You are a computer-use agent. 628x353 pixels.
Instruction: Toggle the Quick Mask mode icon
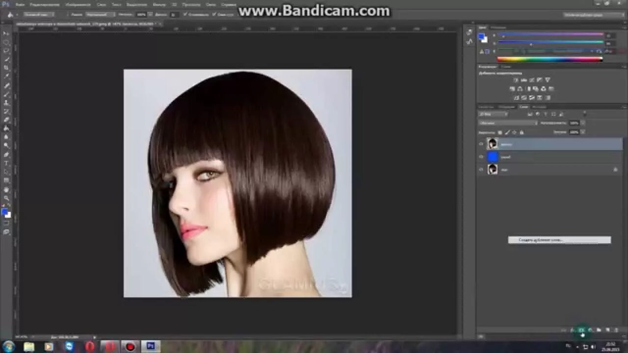coord(6,224)
